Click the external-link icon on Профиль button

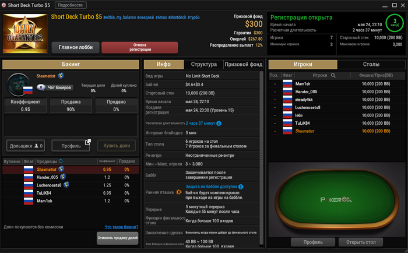point(88,142)
